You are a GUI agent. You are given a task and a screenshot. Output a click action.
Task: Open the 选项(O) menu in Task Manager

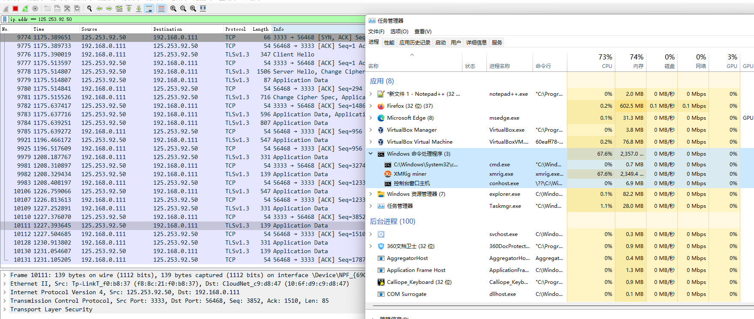399,32
